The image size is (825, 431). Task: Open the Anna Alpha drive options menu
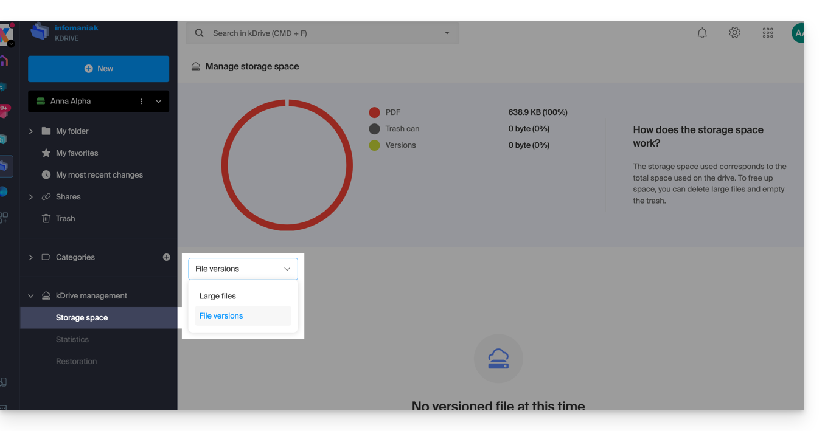click(x=141, y=102)
